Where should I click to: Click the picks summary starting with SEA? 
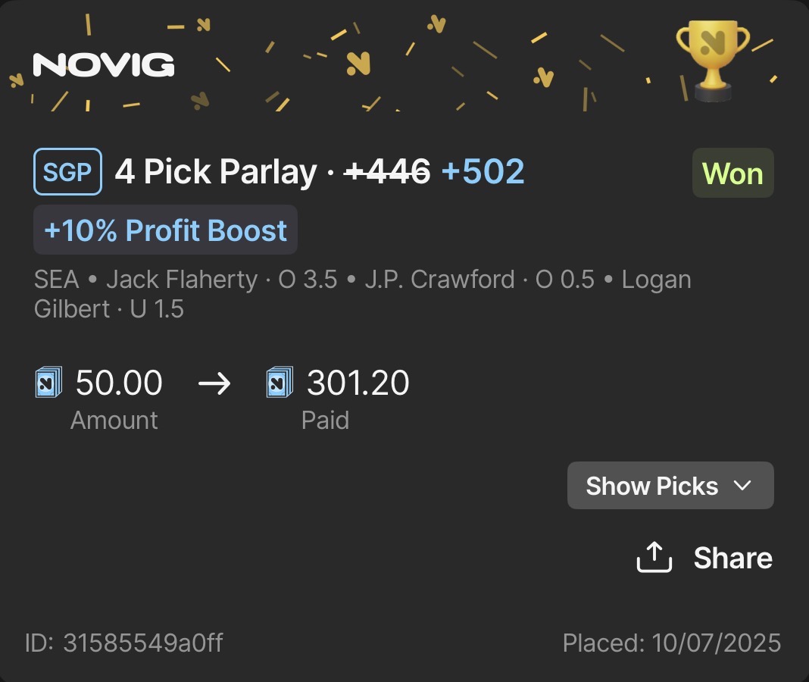pos(362,294)
